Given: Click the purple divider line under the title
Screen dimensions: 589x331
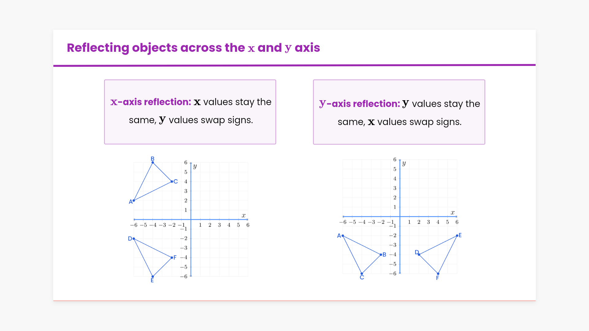Looking at the screenshot, I should 294,65.
